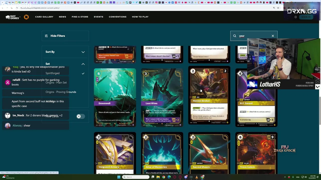Viewport: 321px width, 180px height.
Task: Show hidden system tray icons
Action: click(285, 177)
